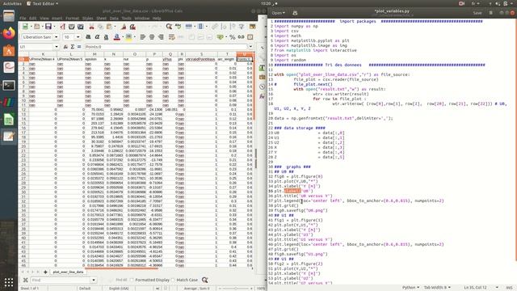Select the Clone Formatting paintbrush
The height and width of the screenshot is (291, 517).
pos(124,27)
